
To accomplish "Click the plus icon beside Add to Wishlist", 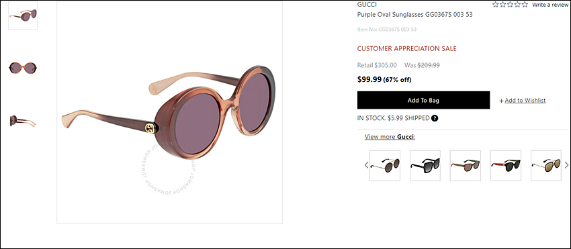I will tap(501, 101).
